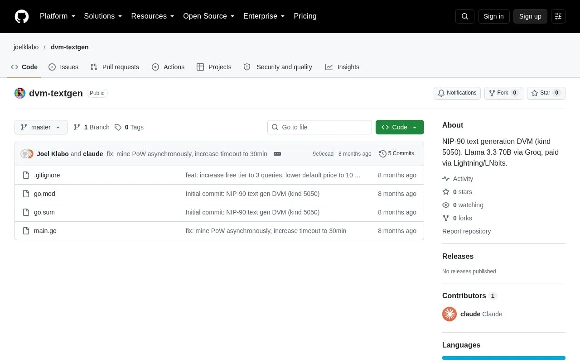Open the joelklabo profile link
The image size is (580, 362).
26,47
